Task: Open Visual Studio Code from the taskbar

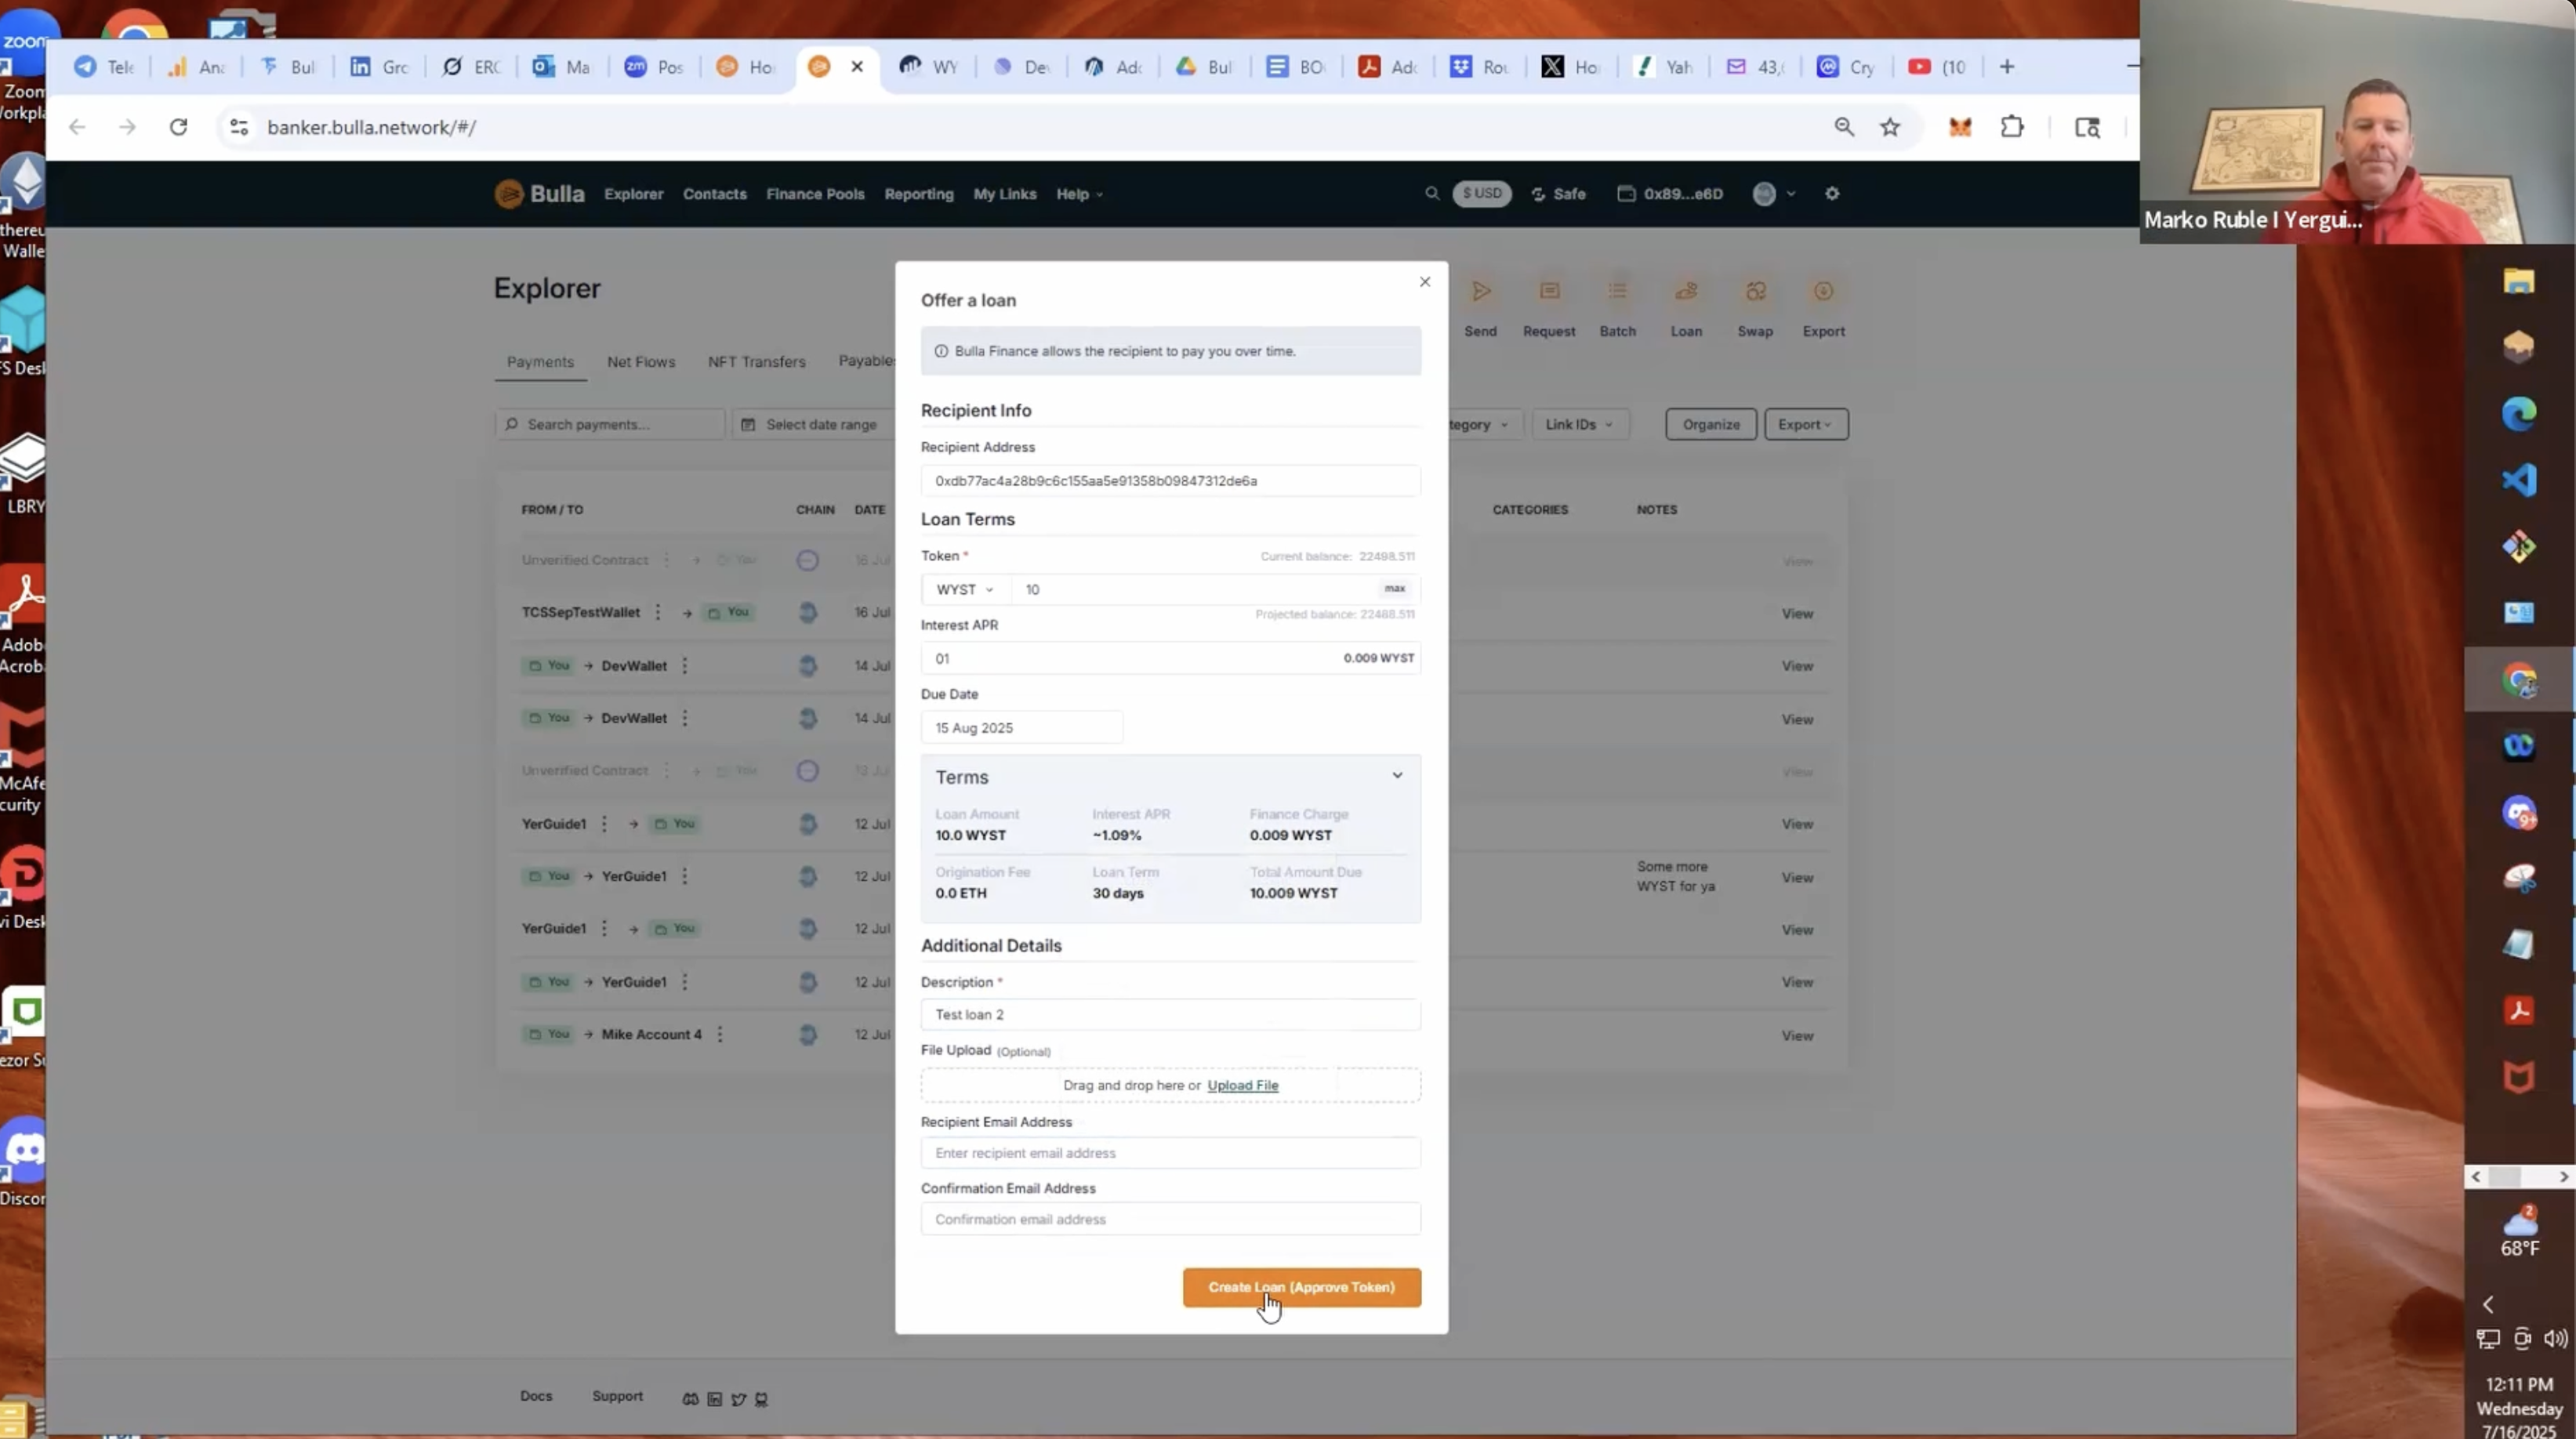Action: 2518,480
